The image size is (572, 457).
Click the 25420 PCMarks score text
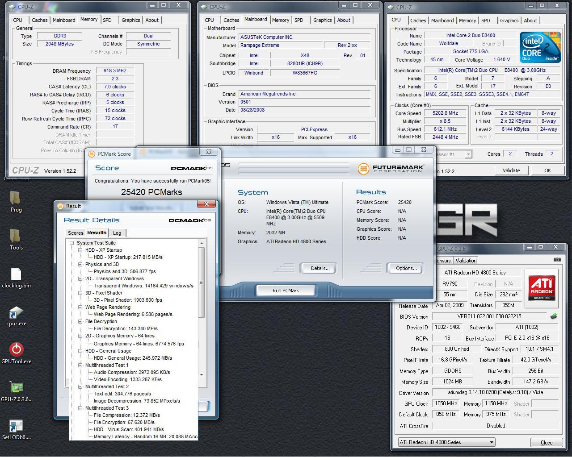point(151,192)
